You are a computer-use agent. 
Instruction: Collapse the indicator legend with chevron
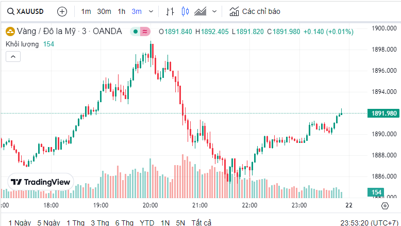coord(13,57)
